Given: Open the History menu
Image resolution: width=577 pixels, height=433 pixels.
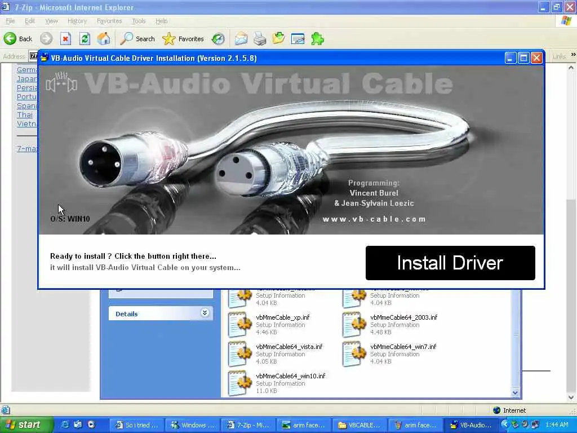Looking at the screenshot, I should [77, 21].
